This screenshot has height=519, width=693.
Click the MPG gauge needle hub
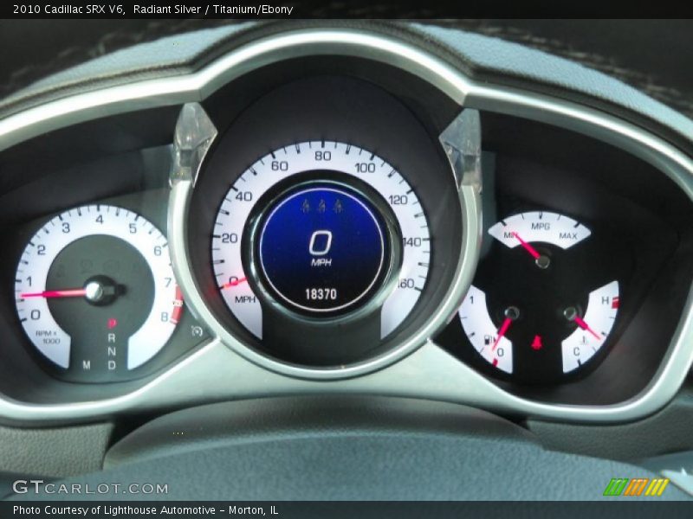(543, 262)
